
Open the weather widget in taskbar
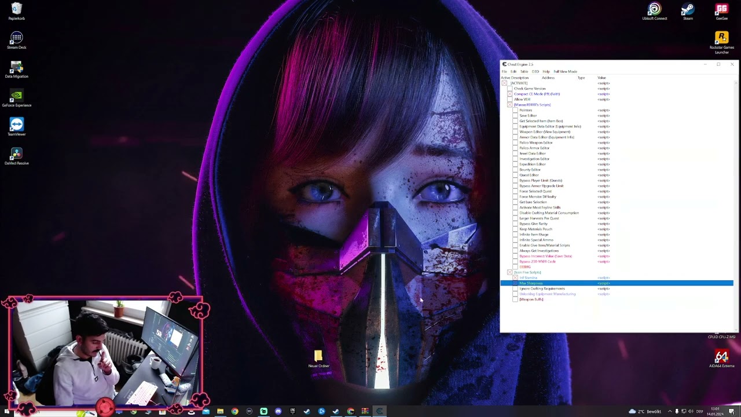click(x=645, y=411)
